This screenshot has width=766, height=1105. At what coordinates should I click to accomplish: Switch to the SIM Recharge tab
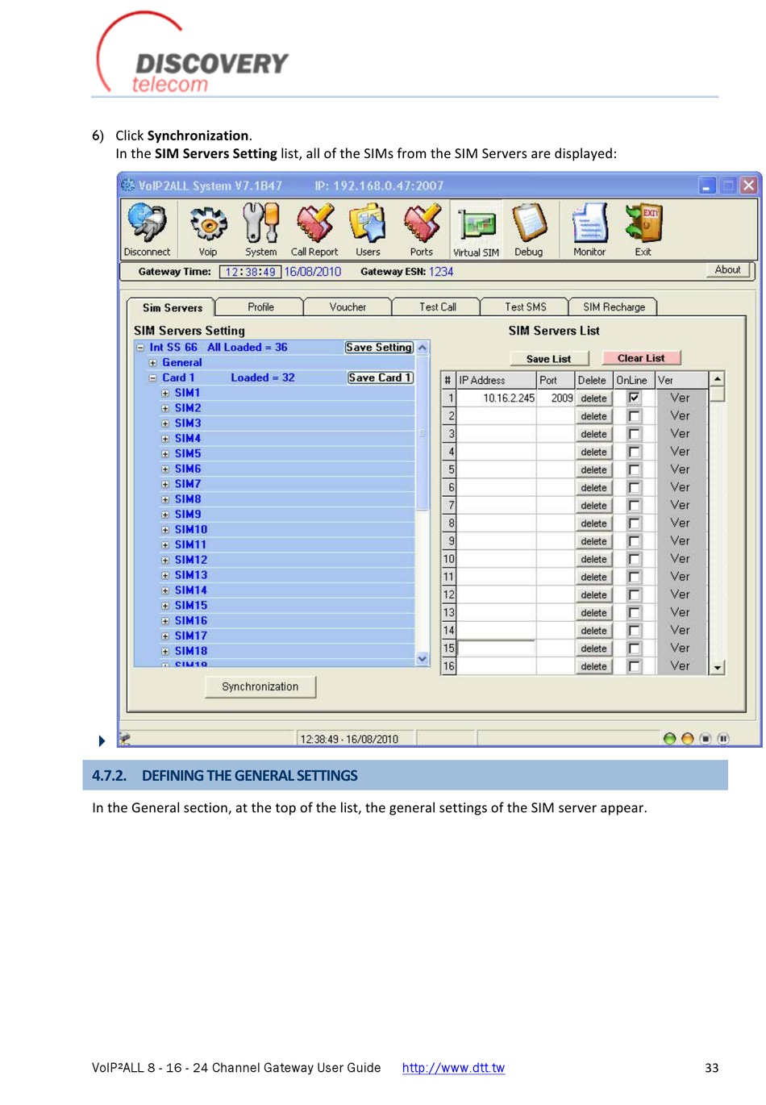[x=614, y=307]
